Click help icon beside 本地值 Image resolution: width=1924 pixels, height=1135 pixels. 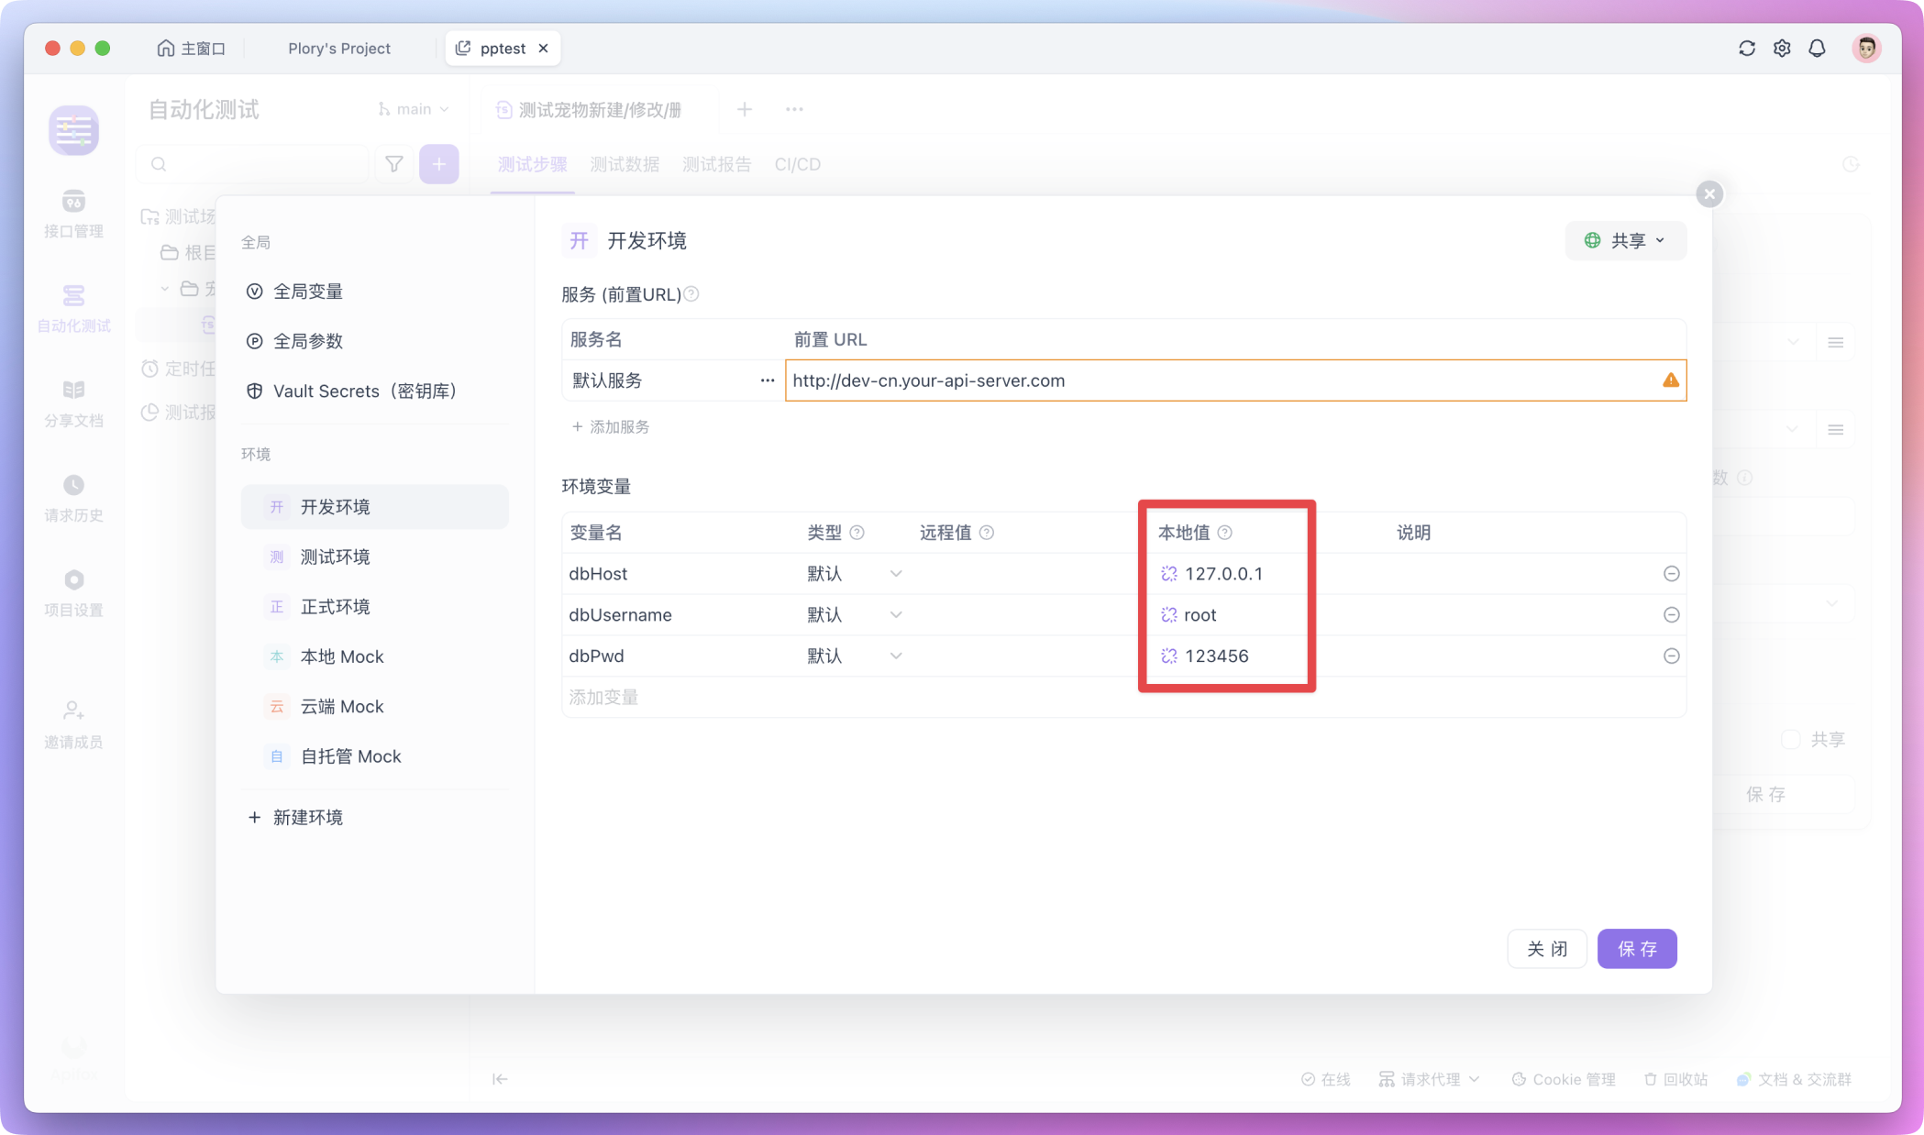click(x=1224, y=533)
